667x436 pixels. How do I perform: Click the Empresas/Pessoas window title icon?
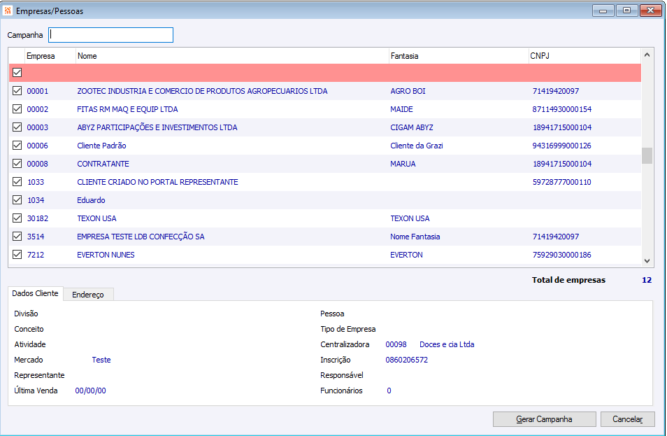[7, 10]
